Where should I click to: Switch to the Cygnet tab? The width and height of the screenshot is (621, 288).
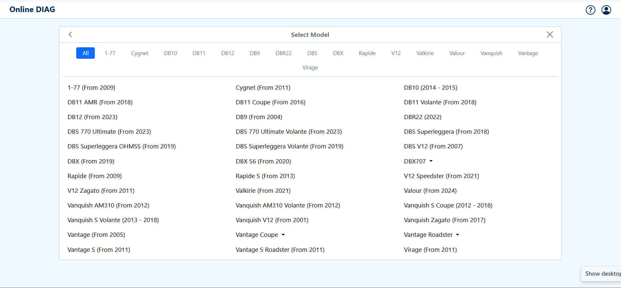point(140,53)
